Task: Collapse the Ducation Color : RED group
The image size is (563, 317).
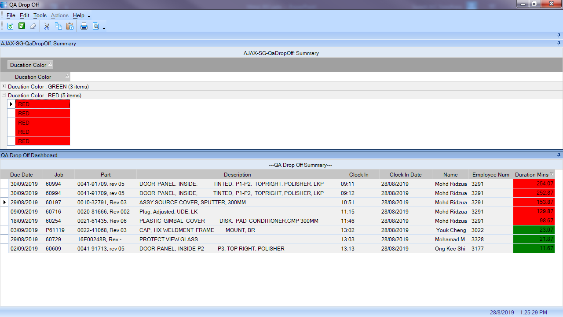Action: (x=4, y=95)
